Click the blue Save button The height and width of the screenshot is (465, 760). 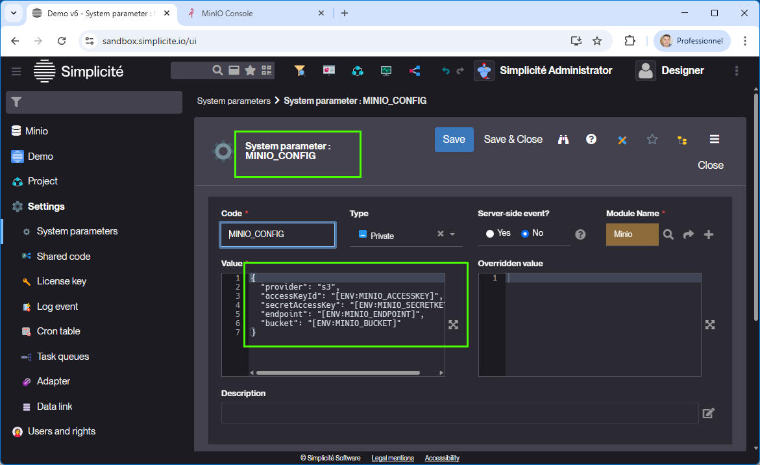[x=454, y=140]
